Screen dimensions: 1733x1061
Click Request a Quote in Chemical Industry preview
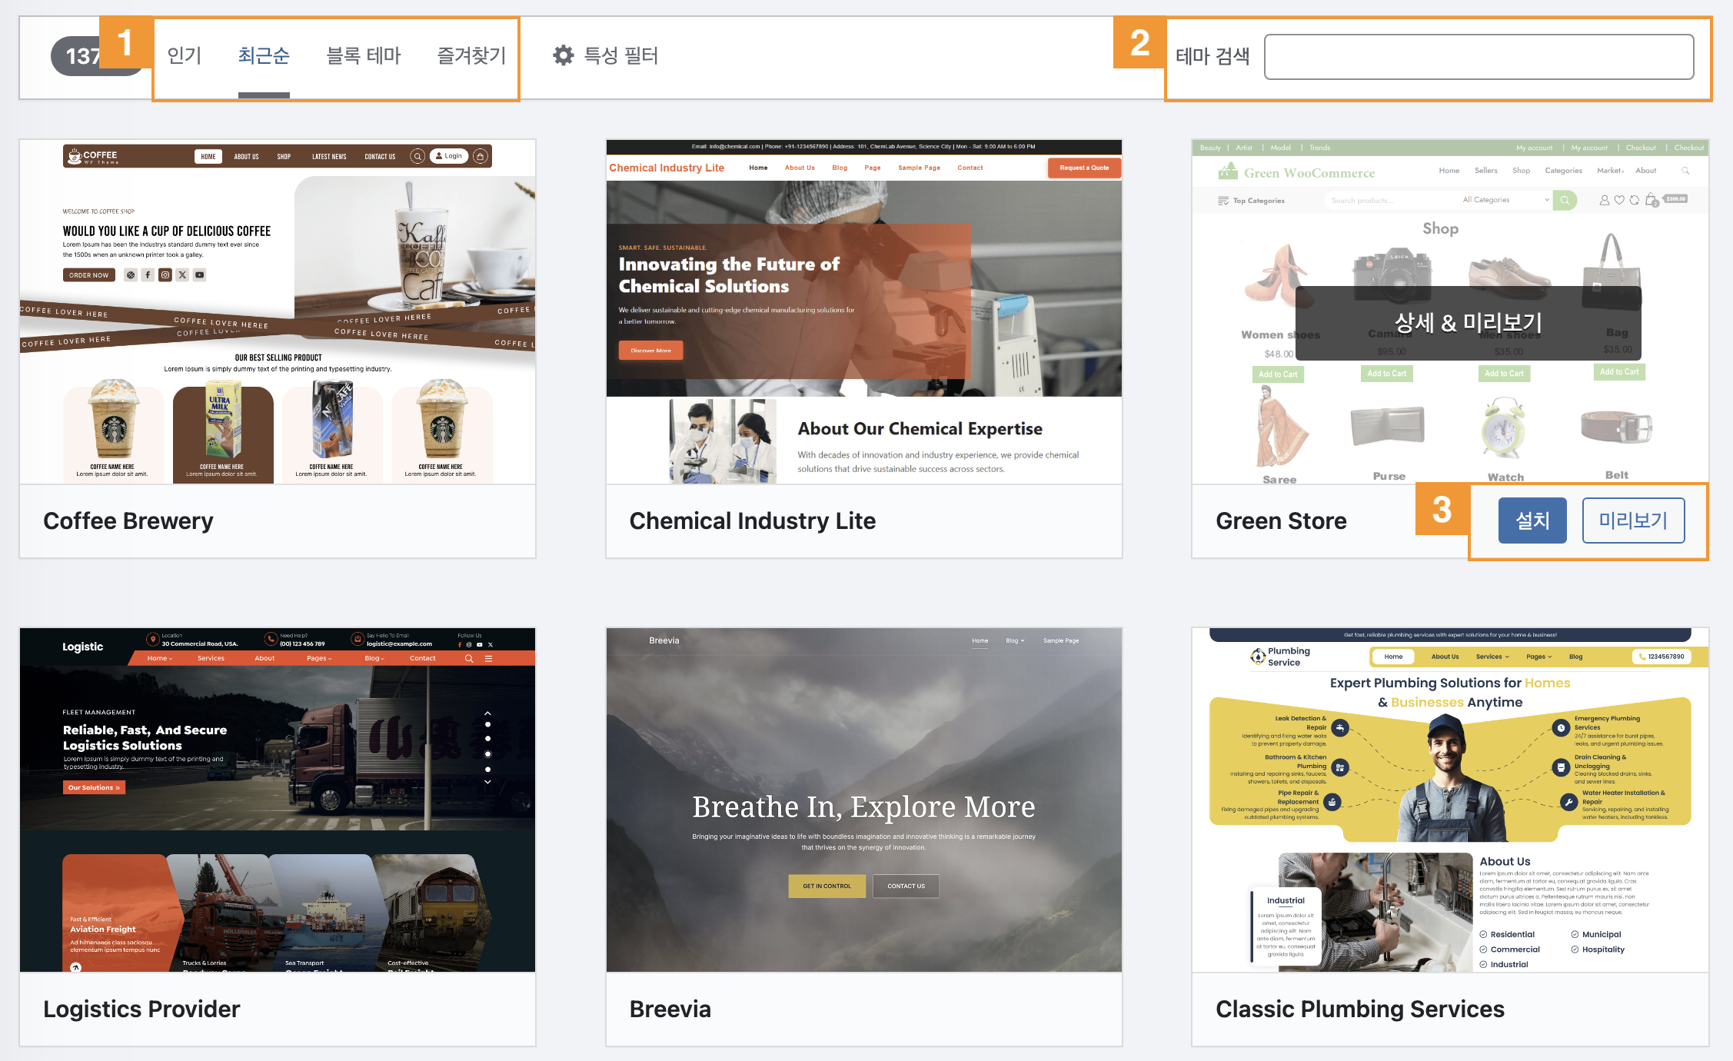click(x=1084, y=168)
